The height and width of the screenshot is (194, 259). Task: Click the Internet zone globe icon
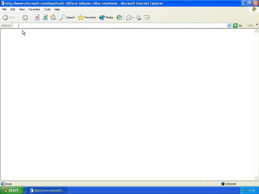tap(223, 184)
